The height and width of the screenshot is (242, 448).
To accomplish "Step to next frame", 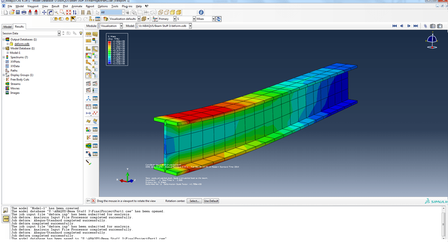I will (409, 26).
